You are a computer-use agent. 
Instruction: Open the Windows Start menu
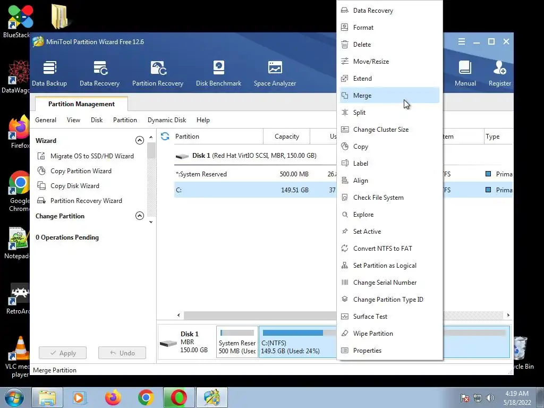[x=14, y=397]
